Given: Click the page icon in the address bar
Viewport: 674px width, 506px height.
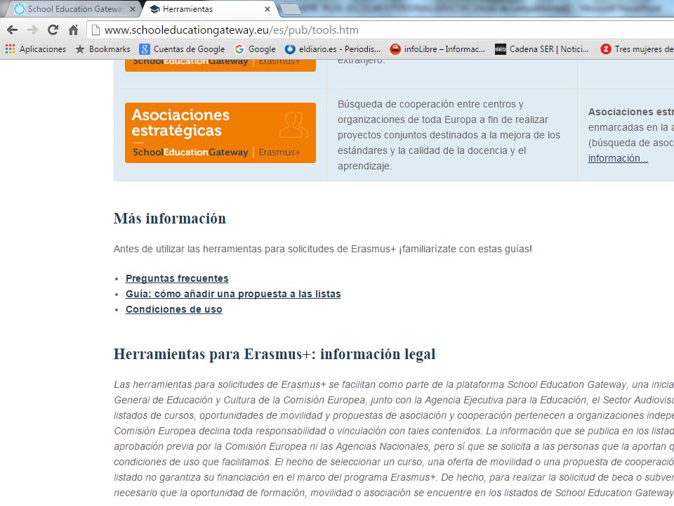Looking at the screenshot, I should point(96,30).
